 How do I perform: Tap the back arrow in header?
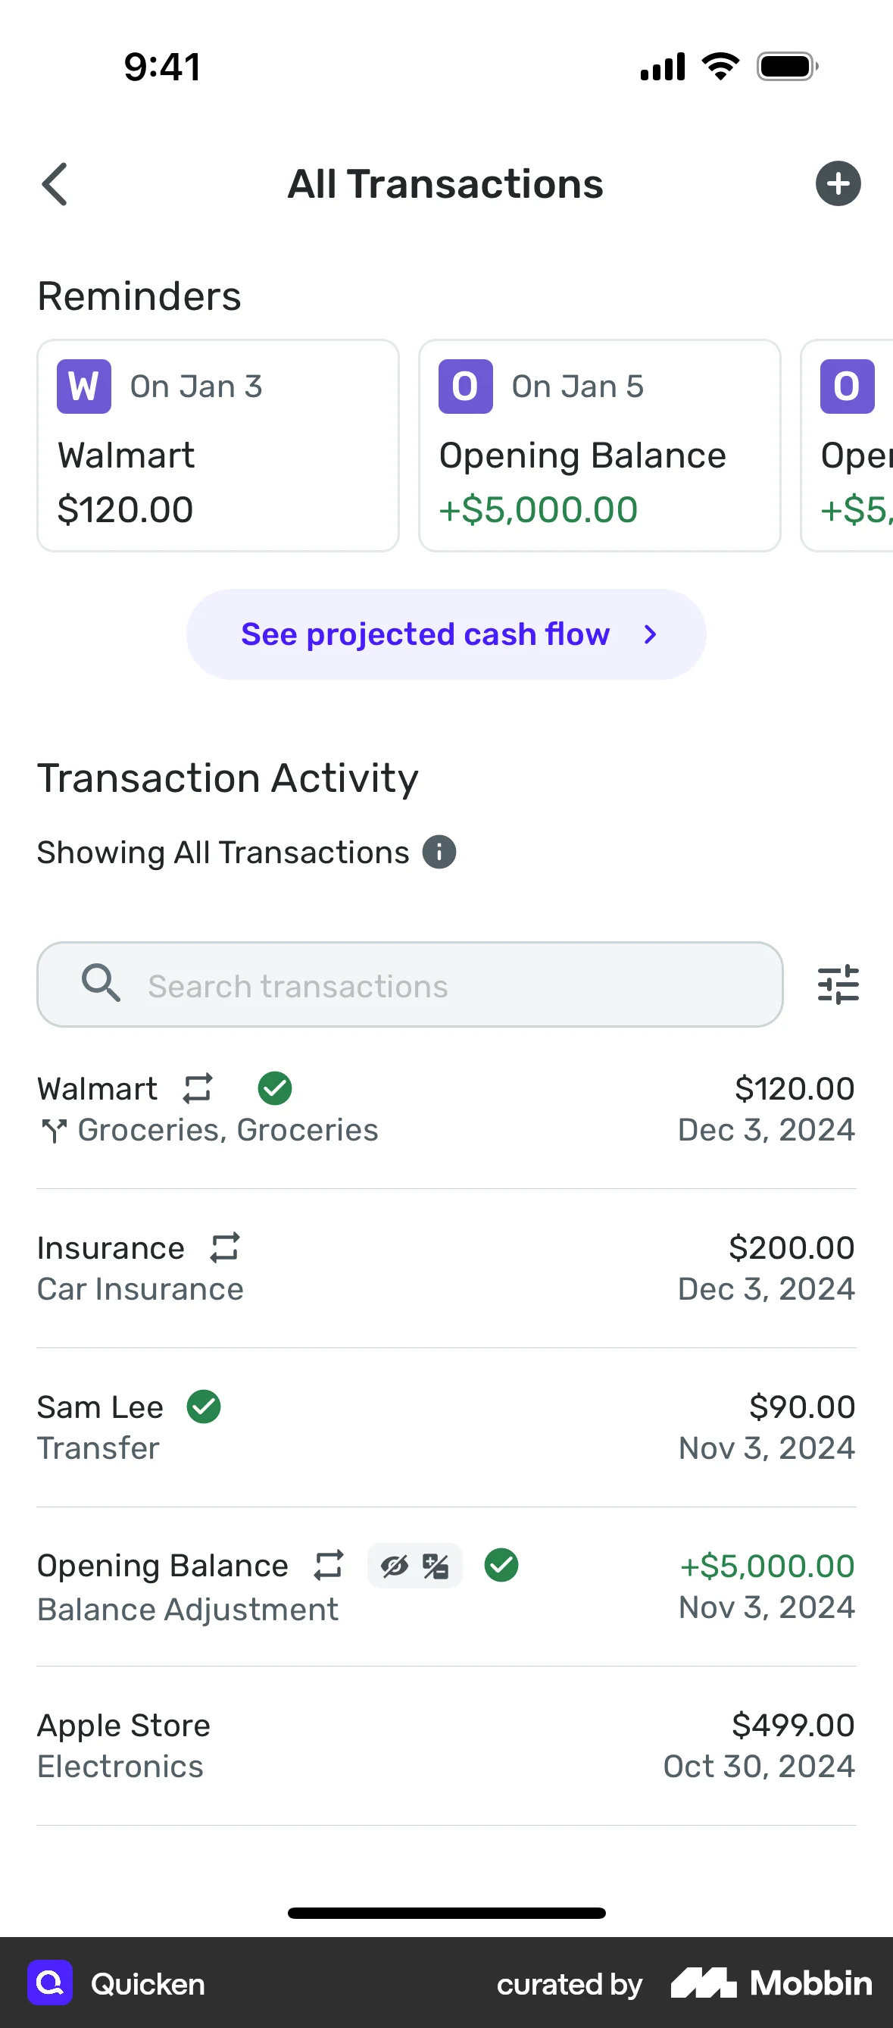(55, 184)
